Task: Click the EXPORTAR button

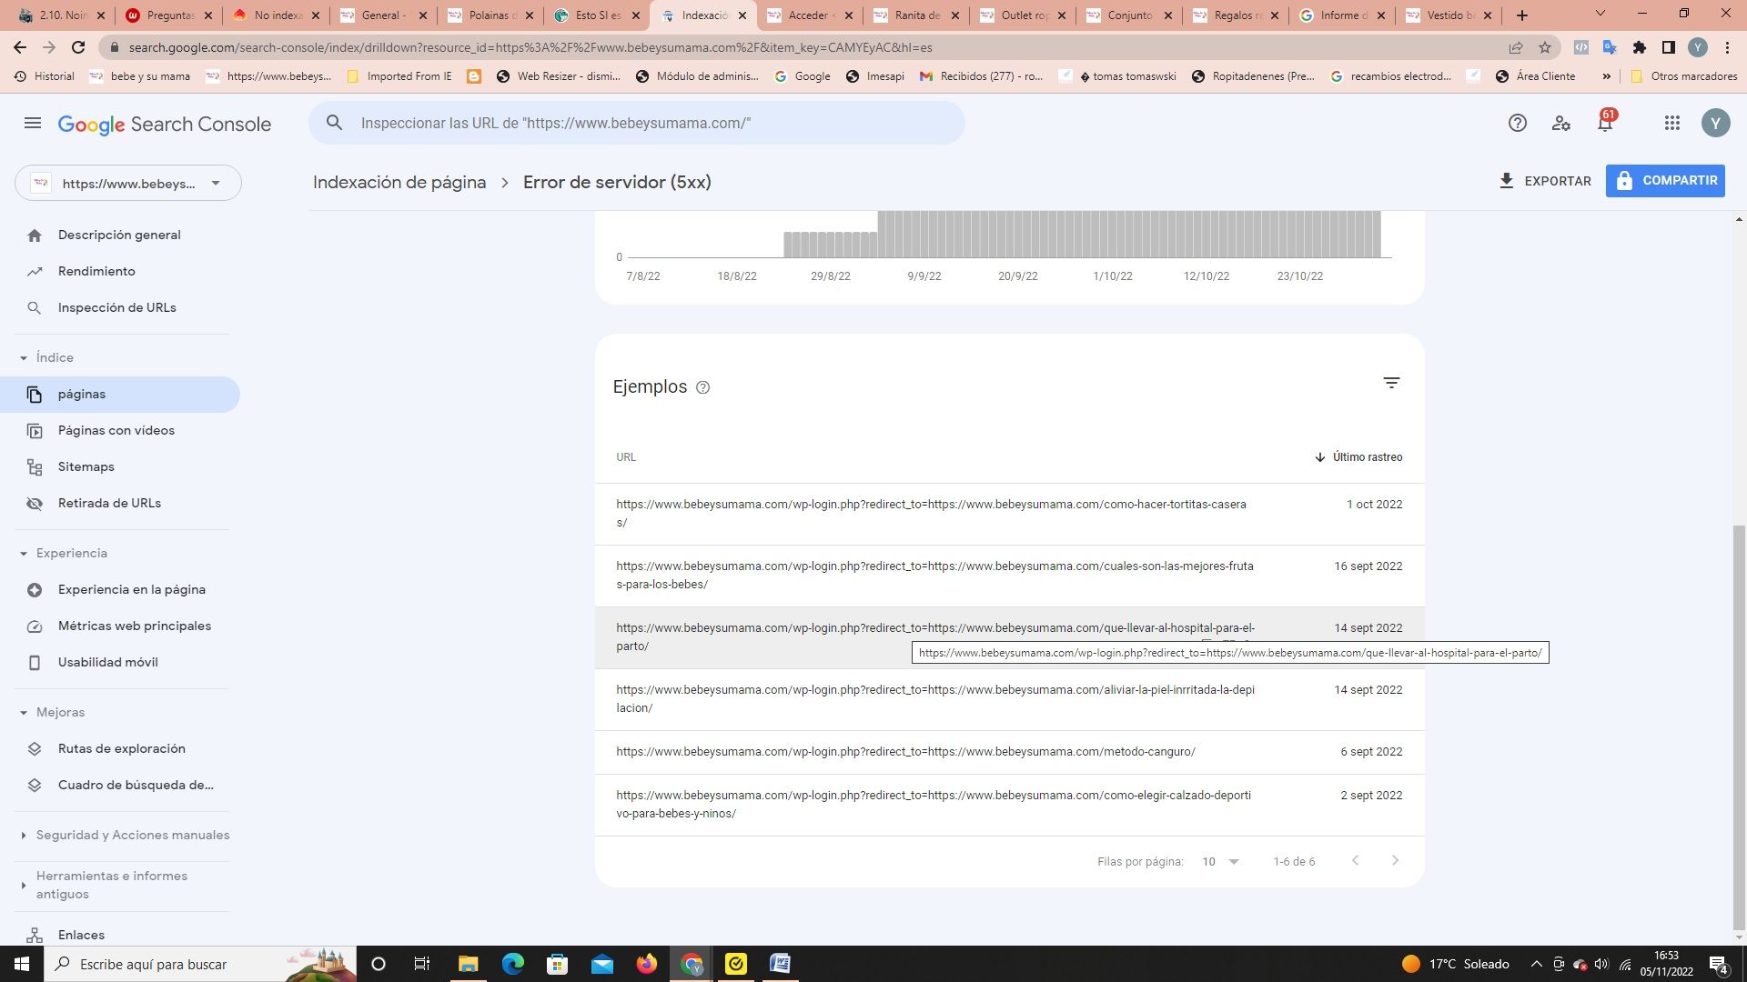Action: [1545, 181]
